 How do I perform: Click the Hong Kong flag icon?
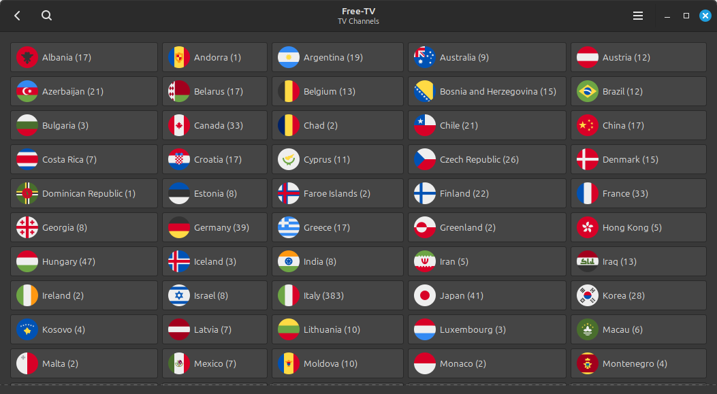tap(587, 227)
